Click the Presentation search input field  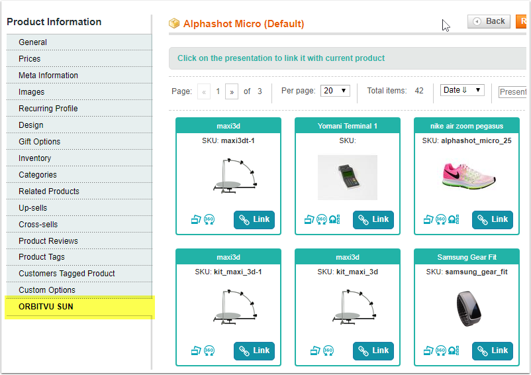[512, 92]
